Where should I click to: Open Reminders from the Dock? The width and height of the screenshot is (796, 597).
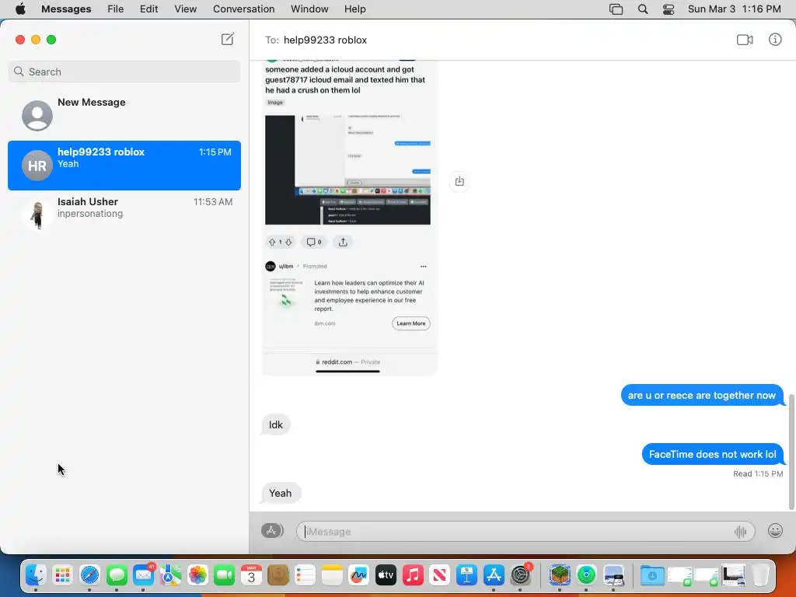pyautogui.click(x=305, y=576)
